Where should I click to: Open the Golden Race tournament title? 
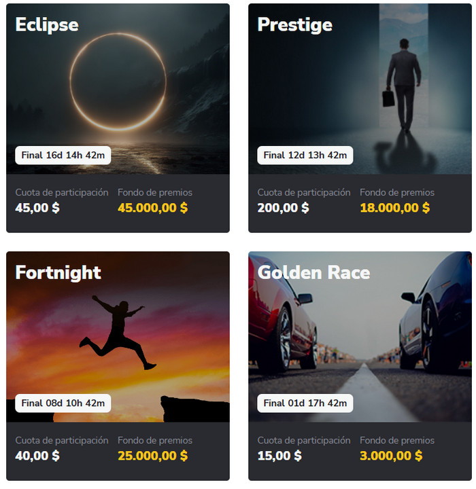pos(313,273)
